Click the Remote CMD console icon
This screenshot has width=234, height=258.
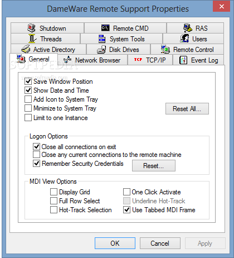[x=105, y=28]
